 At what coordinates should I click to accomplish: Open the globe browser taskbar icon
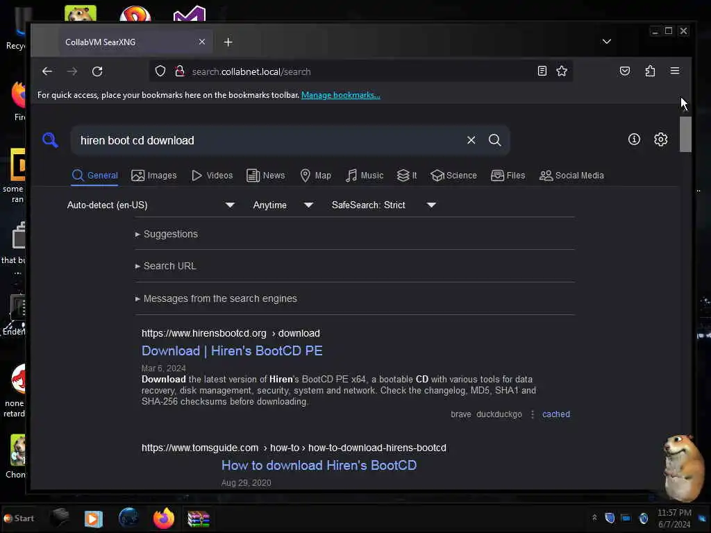(x=128, y=518)
